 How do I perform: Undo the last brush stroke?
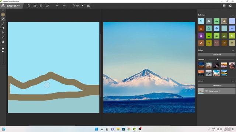57,6
